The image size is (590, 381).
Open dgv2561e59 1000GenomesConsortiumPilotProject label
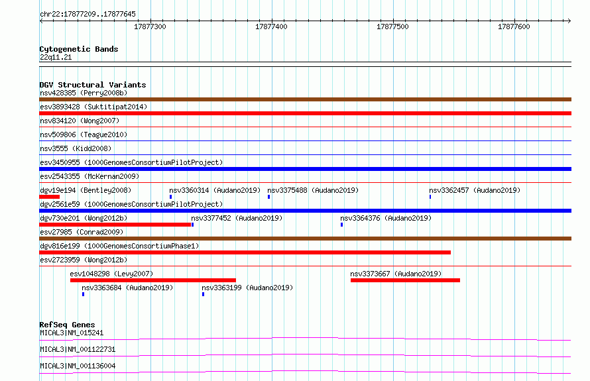click(131, 204)
